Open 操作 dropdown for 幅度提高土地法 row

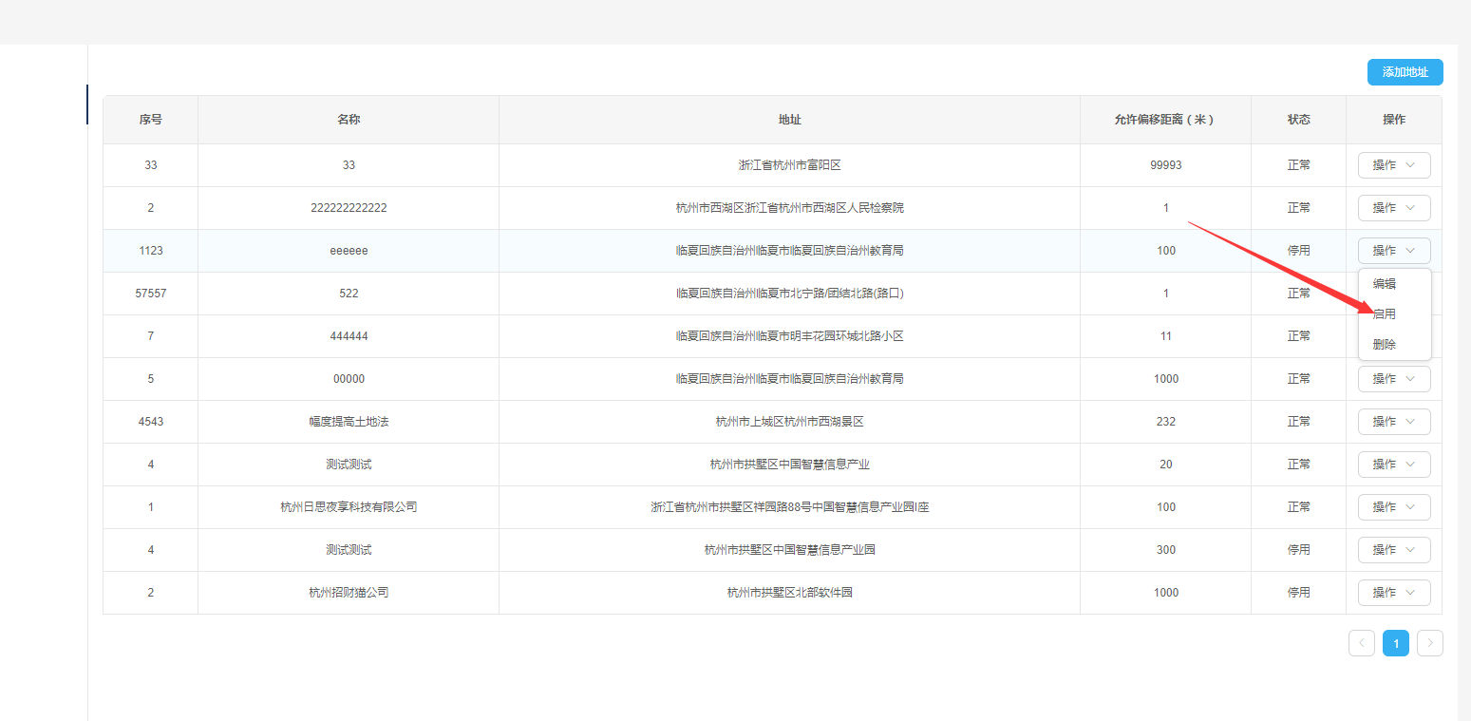1393,422
